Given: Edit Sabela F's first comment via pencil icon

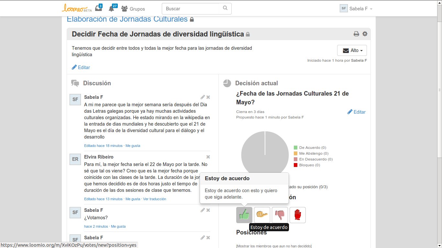Looking at the screenshot, I should [203, 97].
